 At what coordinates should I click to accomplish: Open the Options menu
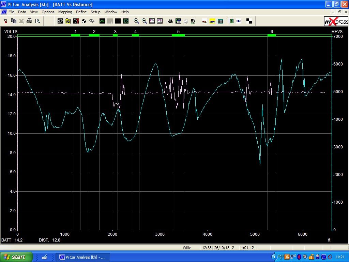click(48, 12)
